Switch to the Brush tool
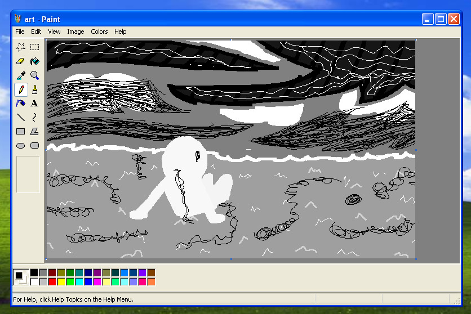Screen dimensions: 471x314 coord(34,89)
